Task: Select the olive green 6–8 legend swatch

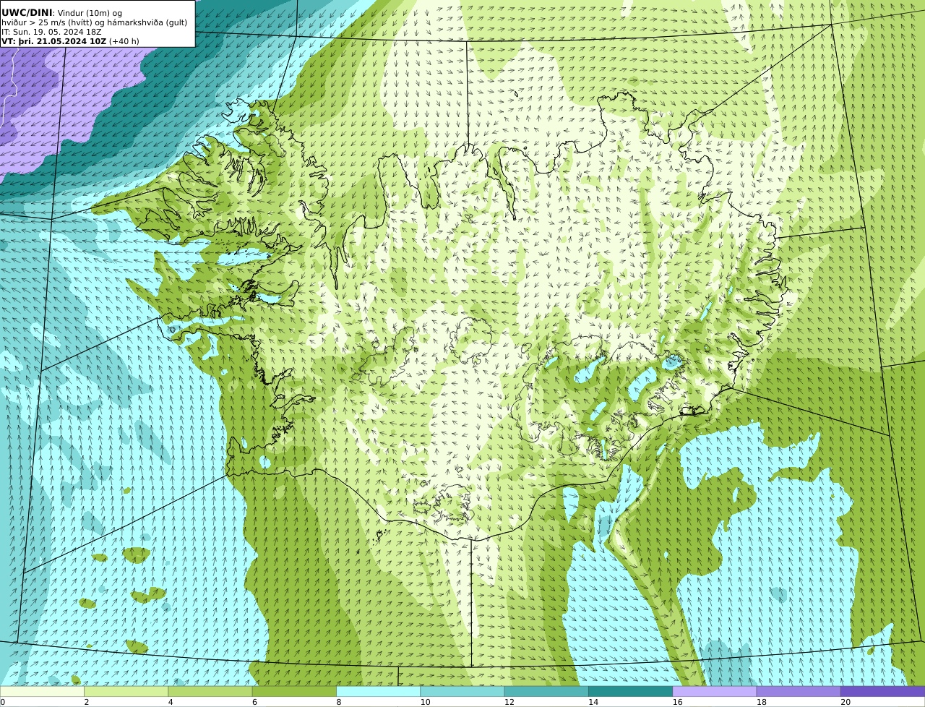Action: point(294,691)
